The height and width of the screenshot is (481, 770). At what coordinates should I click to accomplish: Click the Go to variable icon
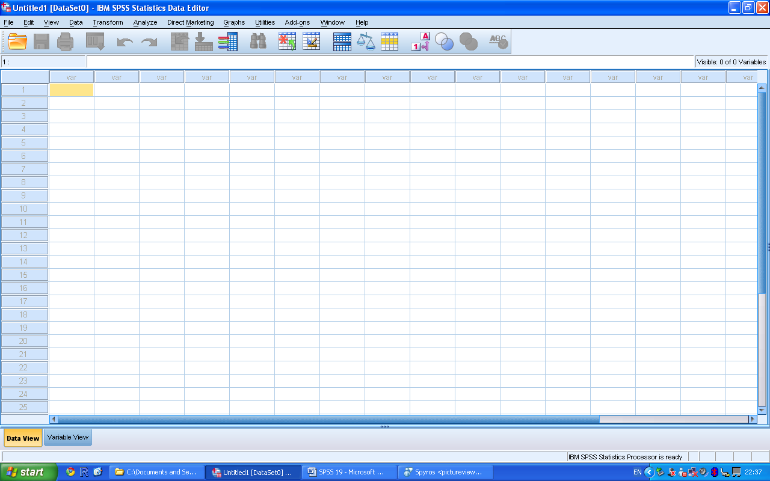coord(204,41)
